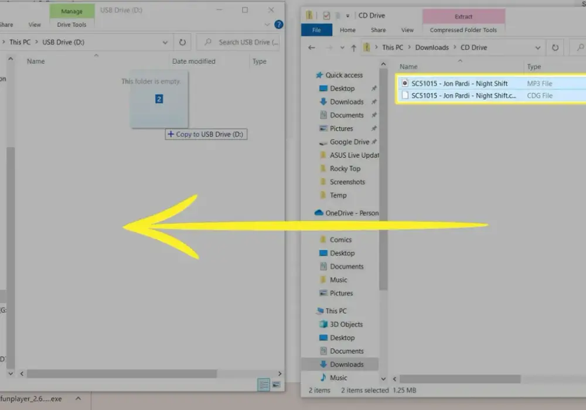Open Drive Tools tab in USB window
The image size is (586, 410).
click(x=71, y=25)
